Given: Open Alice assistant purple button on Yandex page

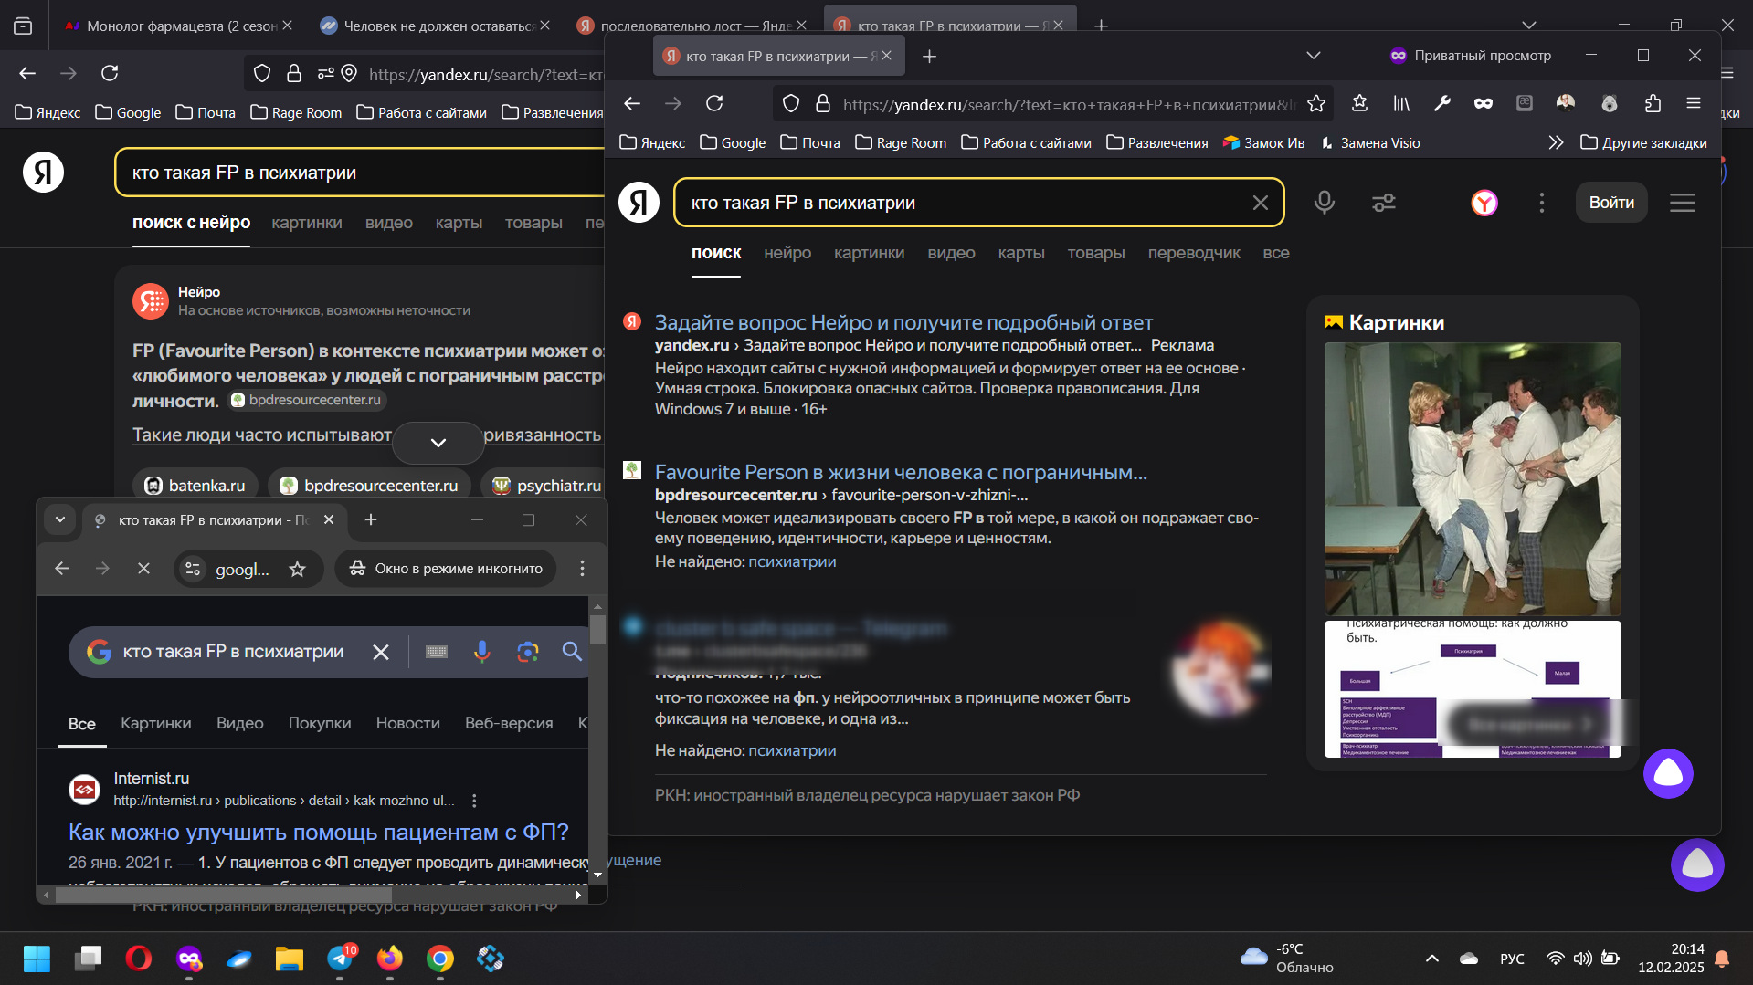Looking at the screenshot, I should (1668, 773).
